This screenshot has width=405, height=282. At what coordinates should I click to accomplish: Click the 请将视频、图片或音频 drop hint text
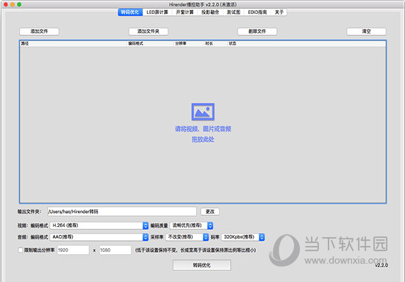click(203, 129)
